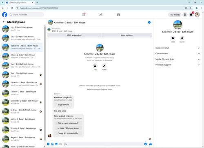Open the account profile picture menu

pyautogui.click(x=197, y=15)
